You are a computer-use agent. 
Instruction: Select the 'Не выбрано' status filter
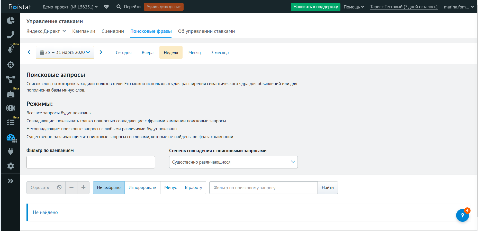coord(109,188)
